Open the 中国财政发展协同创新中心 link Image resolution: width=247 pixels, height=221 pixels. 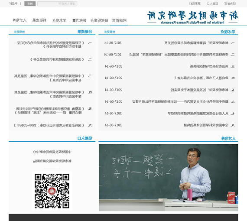tap(52, 152)
